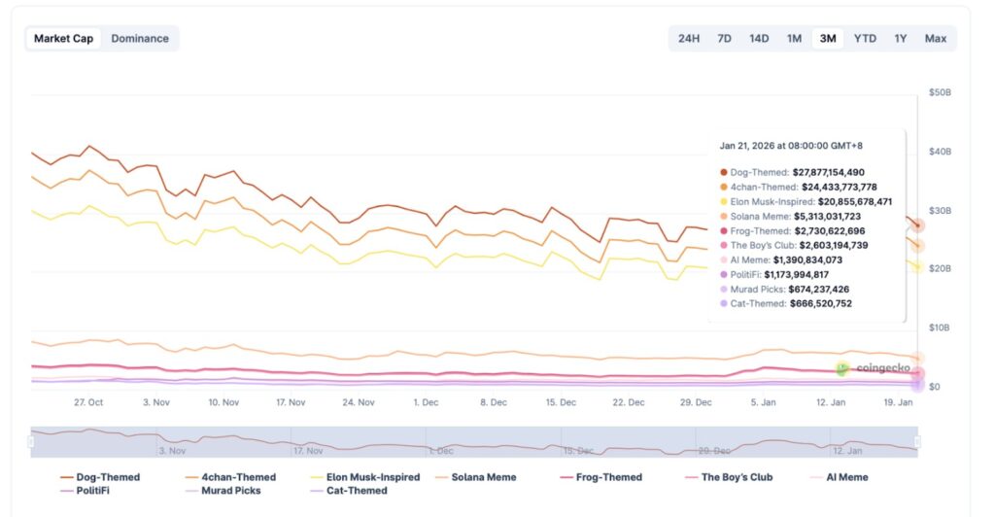995x517 pixels.
Task: Switch to the Dominance tab
Action: point(140,39)
